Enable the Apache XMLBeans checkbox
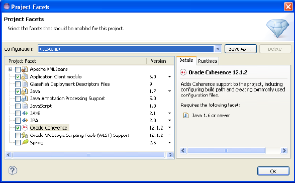 [x=18, y=69]
